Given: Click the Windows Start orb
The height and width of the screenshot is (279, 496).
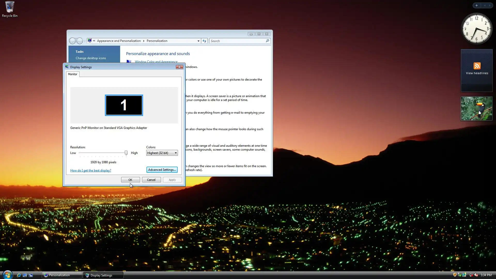Looking at the screenshot, I should (7, 275).
